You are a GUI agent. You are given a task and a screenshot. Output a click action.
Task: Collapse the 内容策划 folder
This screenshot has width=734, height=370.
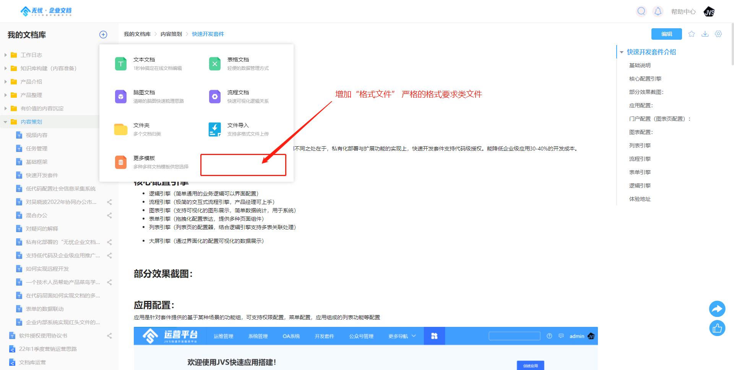pos(5,122)
